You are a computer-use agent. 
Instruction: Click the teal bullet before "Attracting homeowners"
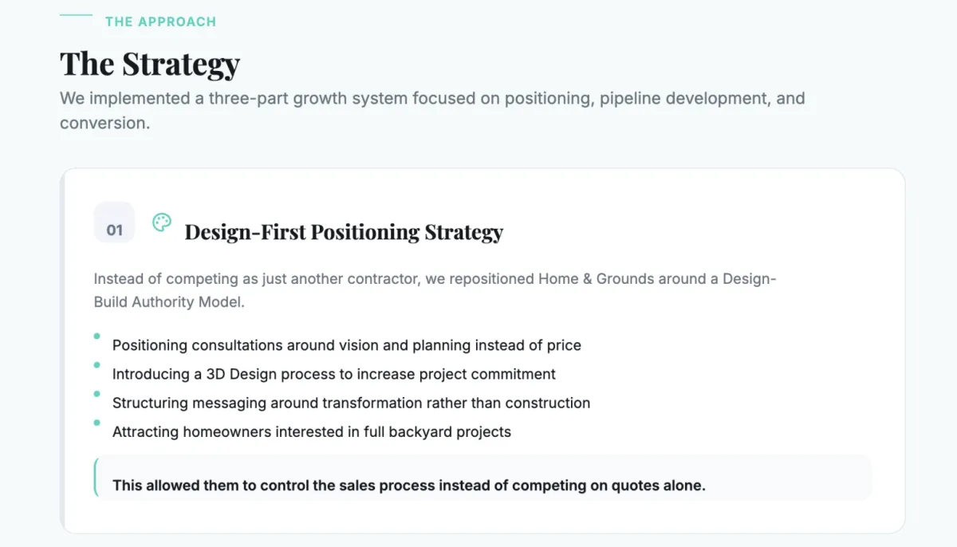(x=97, y=423)
